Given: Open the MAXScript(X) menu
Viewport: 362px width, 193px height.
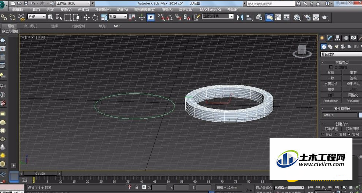Looking at the screenshot, I should pos(210,10).
